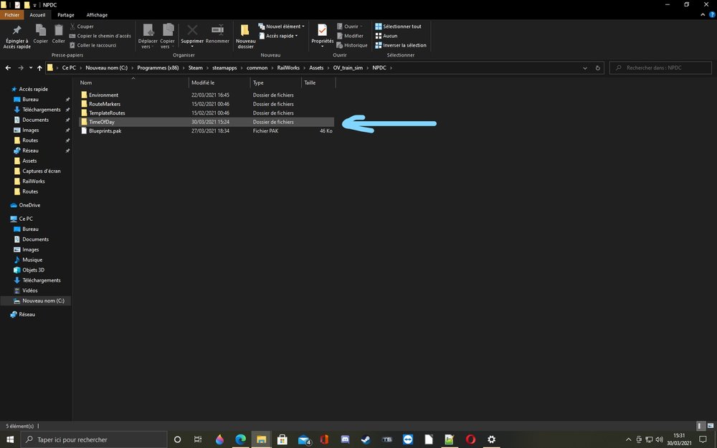Viewport: 717px width, 448px height.
Task: Switch to details view in status bar
Action: click(x=701, y=426)
